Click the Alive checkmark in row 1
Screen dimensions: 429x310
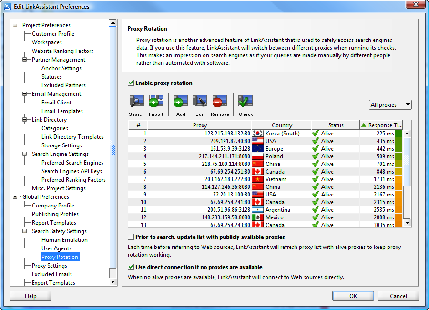pyautogui.click(x=316, y=134)
